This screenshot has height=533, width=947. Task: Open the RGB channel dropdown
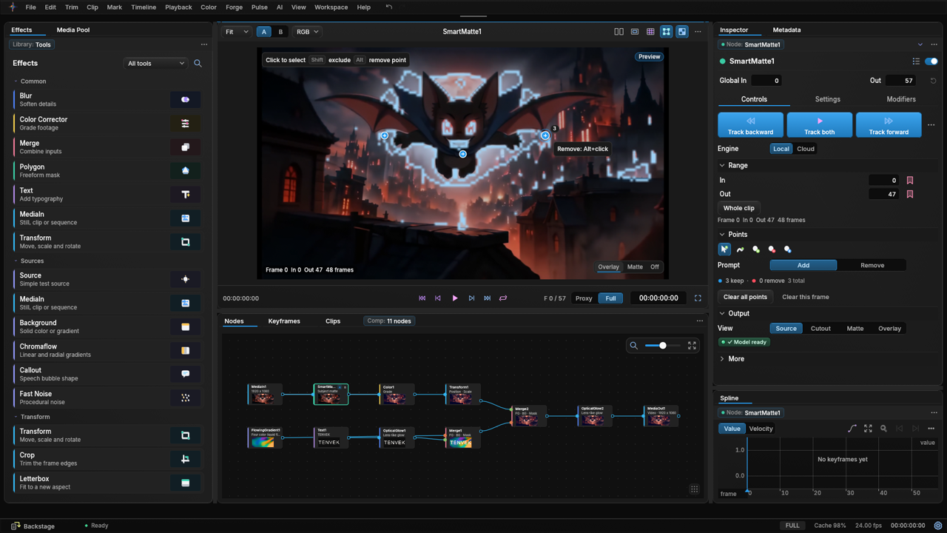click(x=307, y=32)
